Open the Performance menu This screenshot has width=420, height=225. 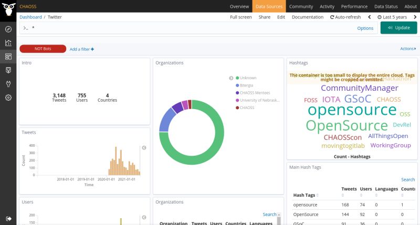(354, 6)
